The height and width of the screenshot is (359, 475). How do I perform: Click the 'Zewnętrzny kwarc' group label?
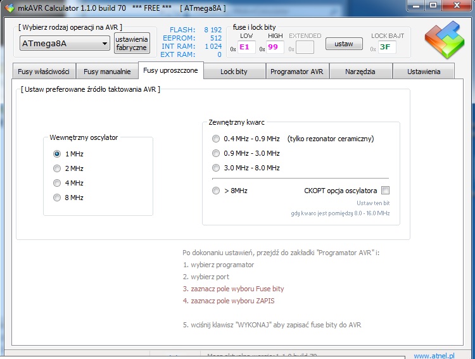click(x=236, y=122)
